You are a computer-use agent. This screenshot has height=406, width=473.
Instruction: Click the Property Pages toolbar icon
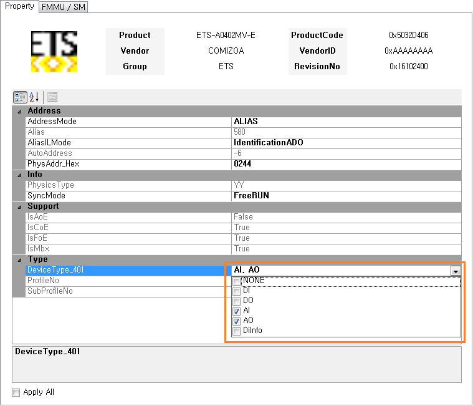click(x=52, y=97)
